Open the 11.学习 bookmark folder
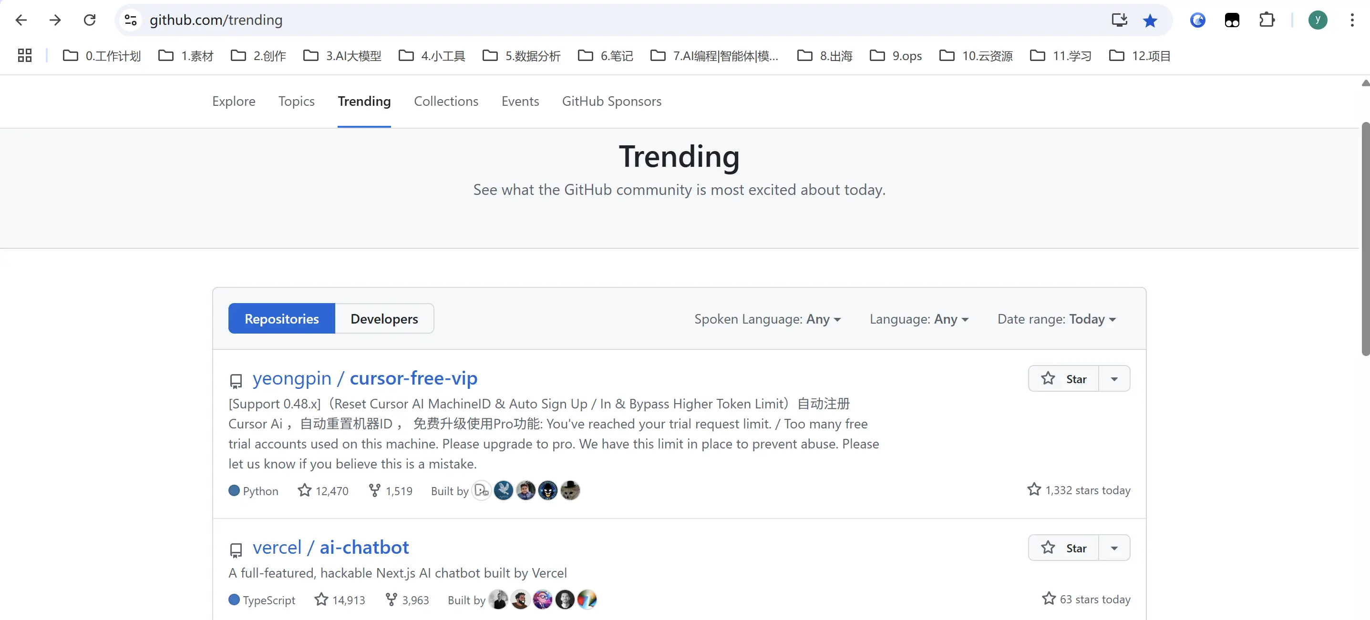The height and width of the screenshot is (620, 1370). coord(1061,55)
